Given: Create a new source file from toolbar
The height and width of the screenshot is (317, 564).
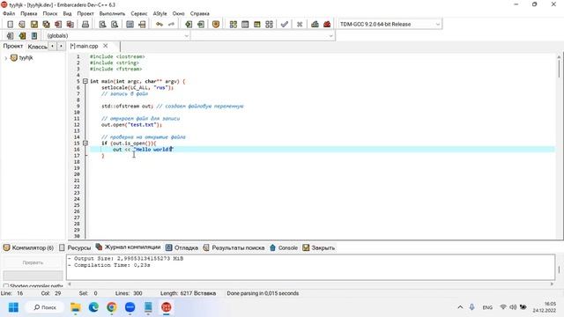Looking at the screenshot, I should 10,24.
